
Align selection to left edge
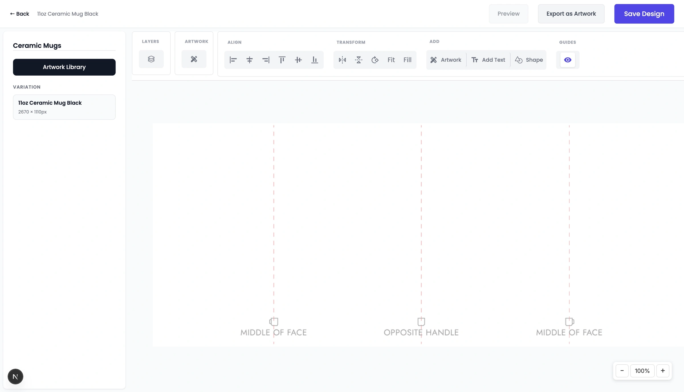233,60
